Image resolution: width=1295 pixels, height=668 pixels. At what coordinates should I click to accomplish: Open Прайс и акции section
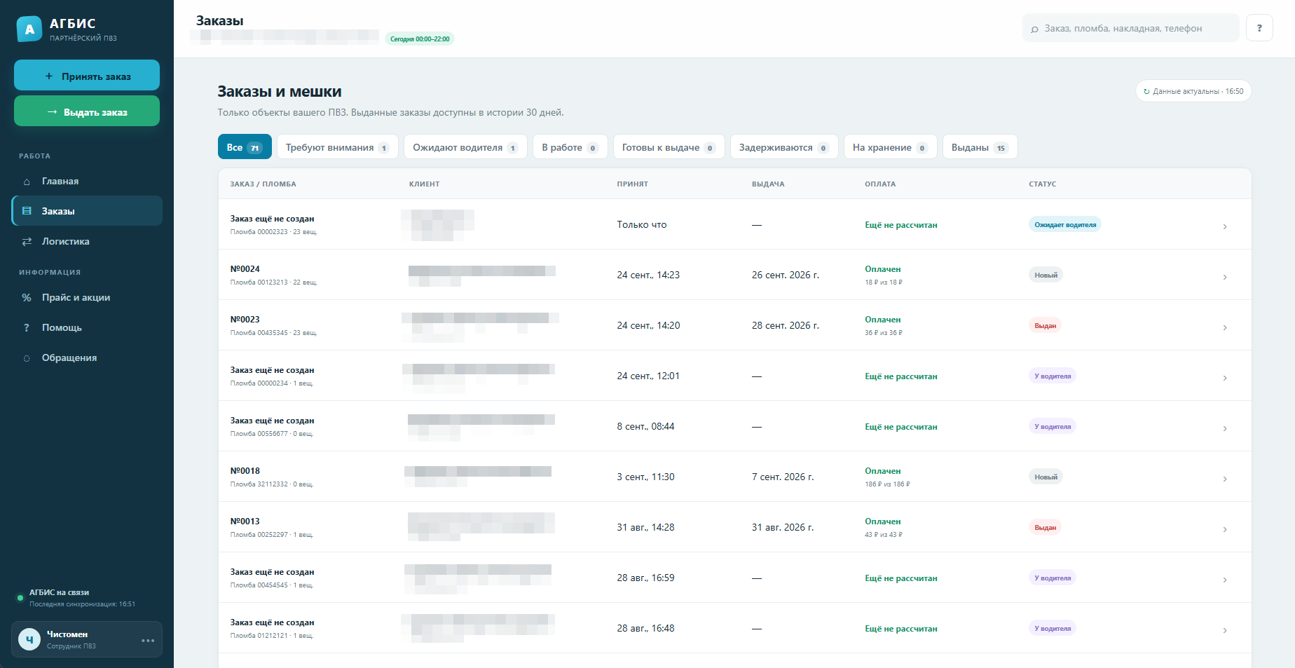(87, 297)
